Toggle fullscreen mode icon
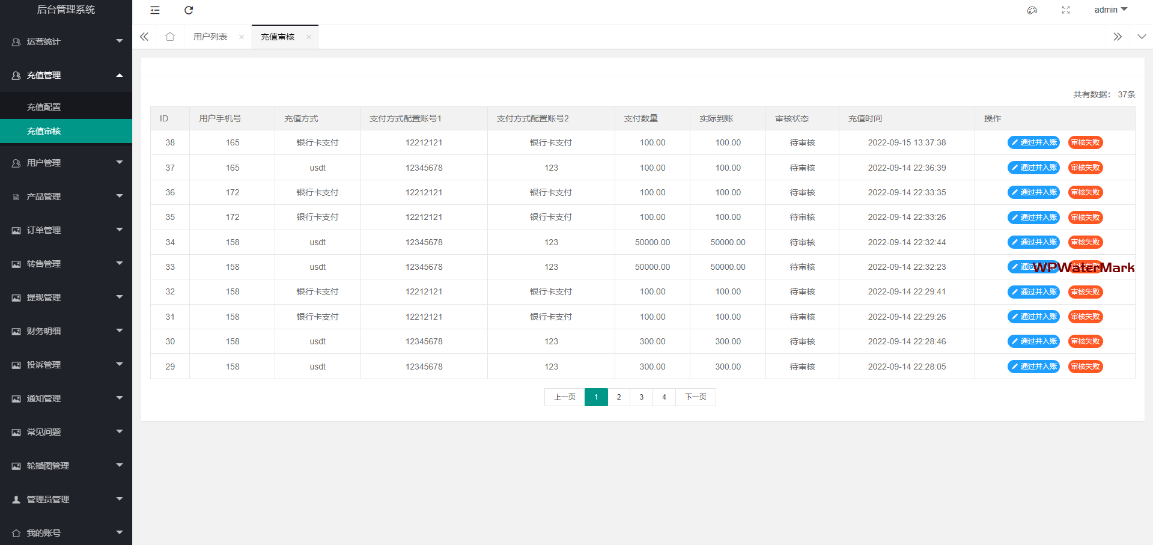Screen dimensions: 1153x545 pos(1066,10)
